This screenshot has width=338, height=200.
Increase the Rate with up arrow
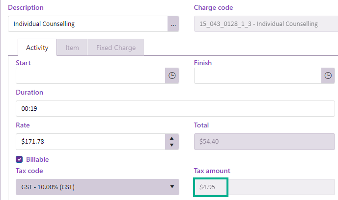pos(171,138)
